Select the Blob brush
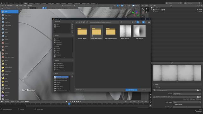 10,36
